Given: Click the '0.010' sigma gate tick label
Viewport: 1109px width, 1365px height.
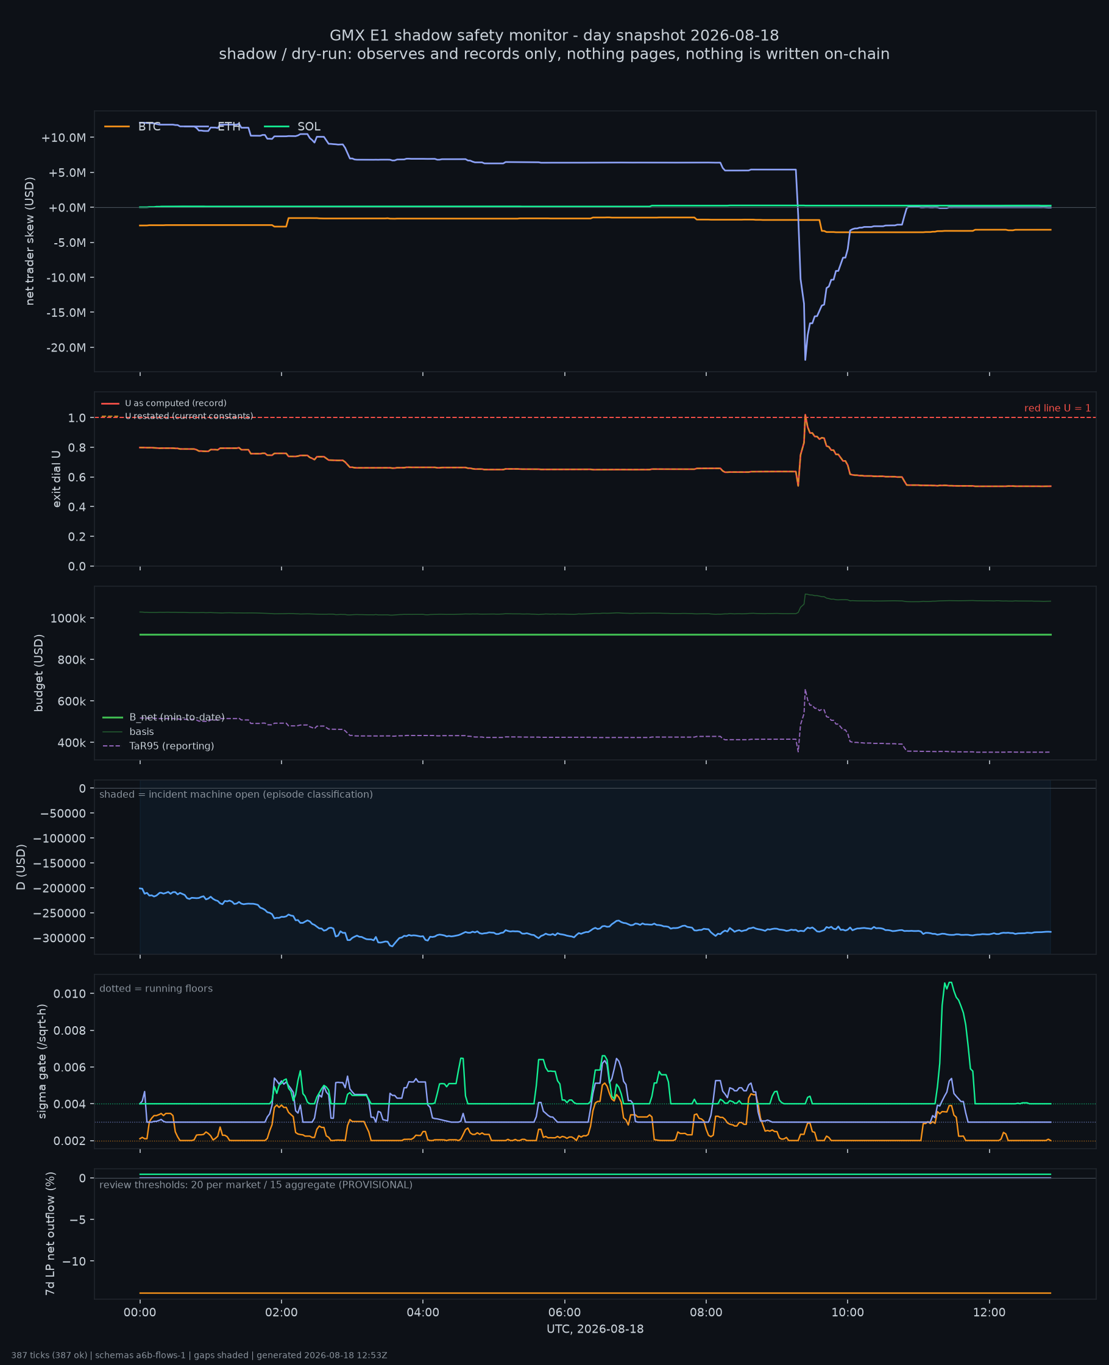Looking at the screenshot, I should pyautogui.click(x=71, y=993).
